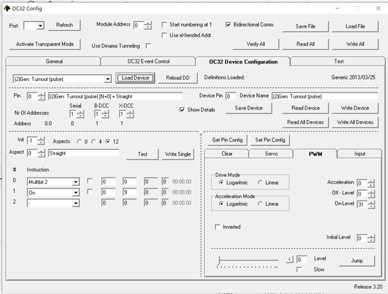Increase the Acceleration spinner value
388x294 pixels.
coord(371,180)
